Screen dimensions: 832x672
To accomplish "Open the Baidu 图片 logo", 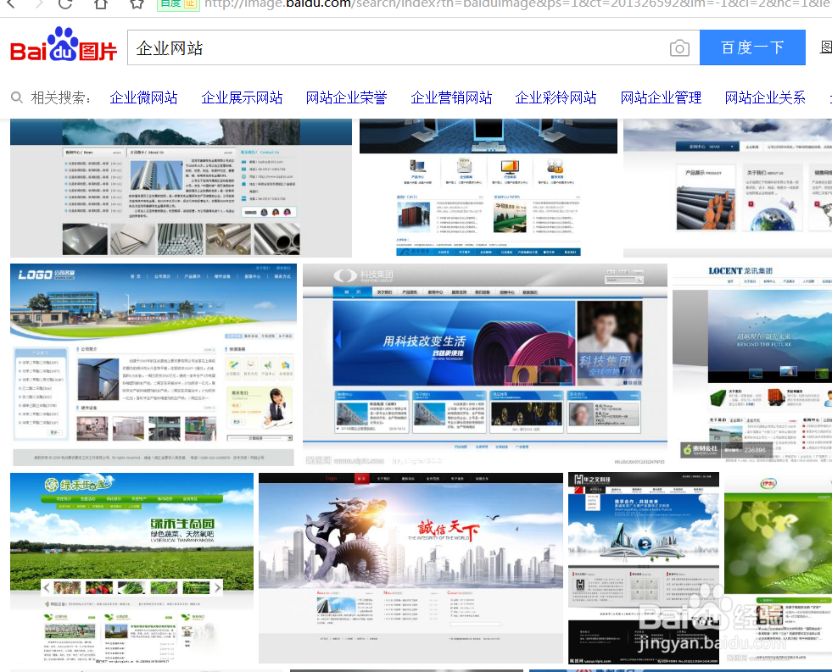I will (x=63, y=45).
